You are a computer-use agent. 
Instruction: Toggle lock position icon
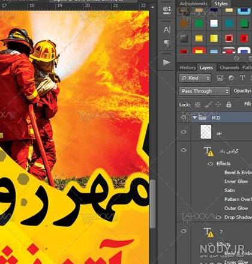218,104
